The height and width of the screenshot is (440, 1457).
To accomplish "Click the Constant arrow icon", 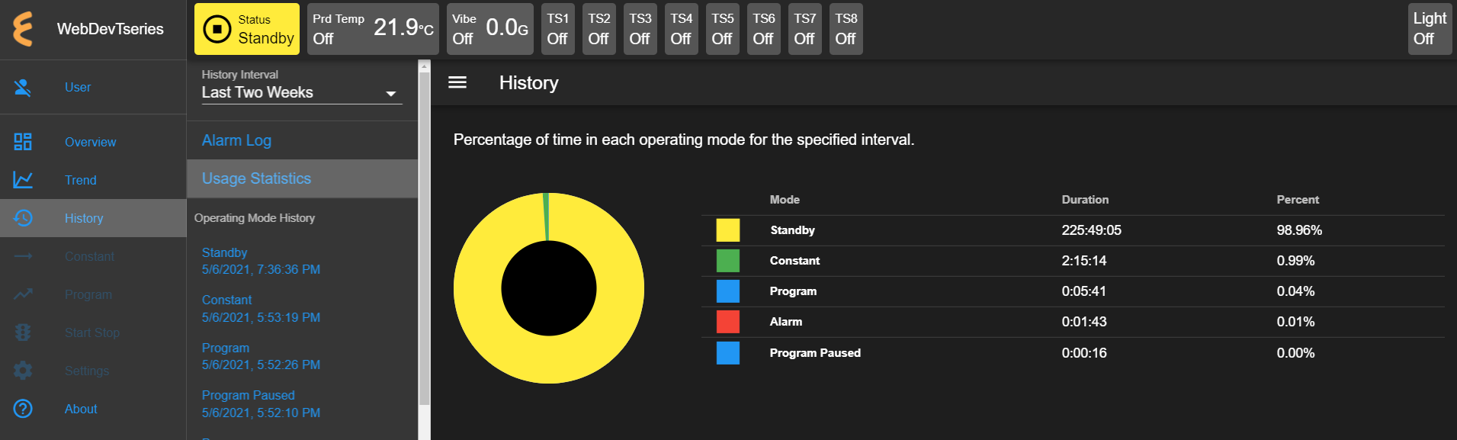I will tap(23, 256).
